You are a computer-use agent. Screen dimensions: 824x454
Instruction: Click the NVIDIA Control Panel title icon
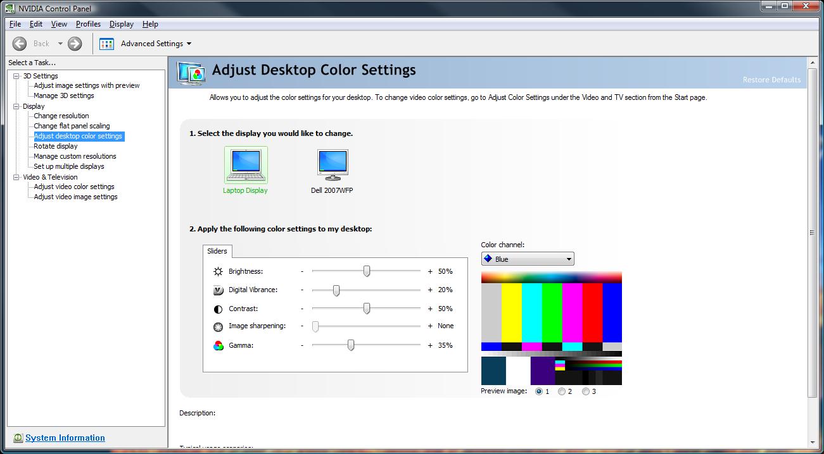[x=9, y=8]
